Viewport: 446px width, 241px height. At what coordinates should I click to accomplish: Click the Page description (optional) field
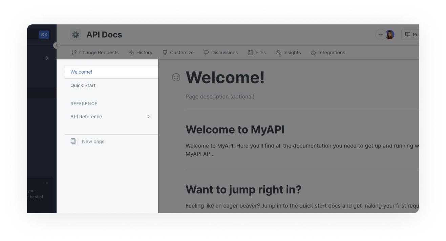(x=220, y=97)
